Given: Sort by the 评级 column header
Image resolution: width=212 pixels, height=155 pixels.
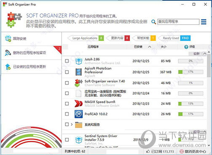Looking at the screenshot, I should coord(192,47).
